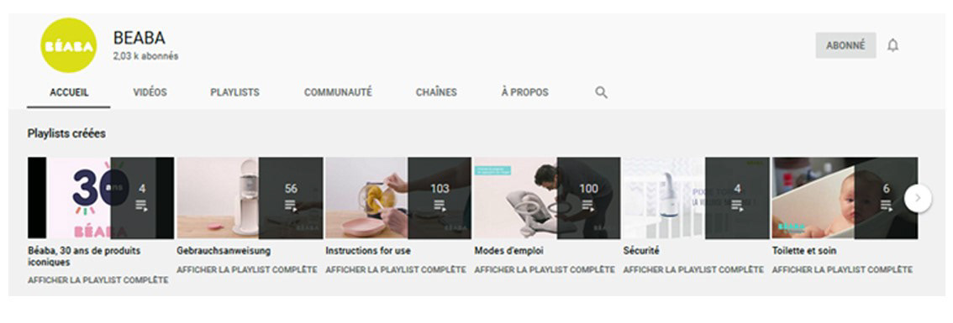
Task: Open the VIDÉOS tab
Action: 150,93
